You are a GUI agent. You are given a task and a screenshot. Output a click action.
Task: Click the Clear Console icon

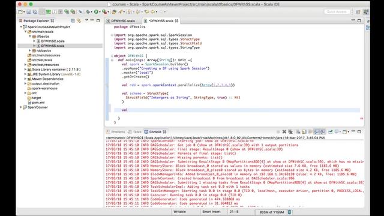point(298,132)
